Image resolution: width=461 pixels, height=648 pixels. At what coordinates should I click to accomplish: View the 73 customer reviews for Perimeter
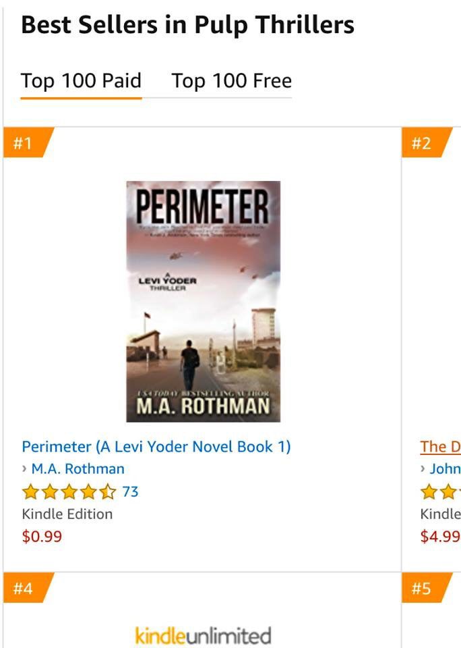[130, 492]
